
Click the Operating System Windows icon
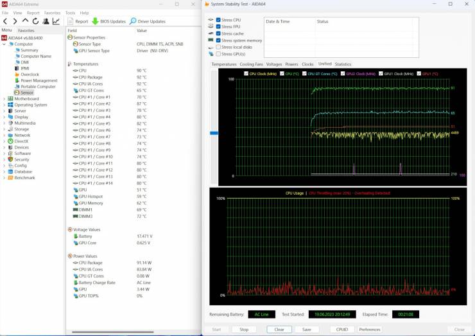pos(11,105)
